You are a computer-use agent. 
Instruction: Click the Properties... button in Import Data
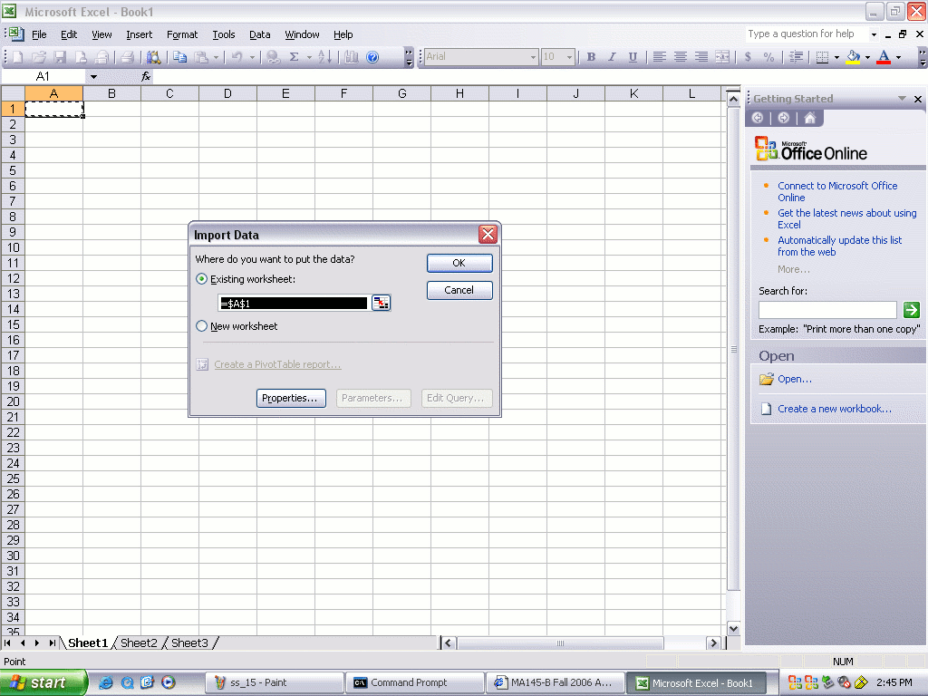coord(290,398)
